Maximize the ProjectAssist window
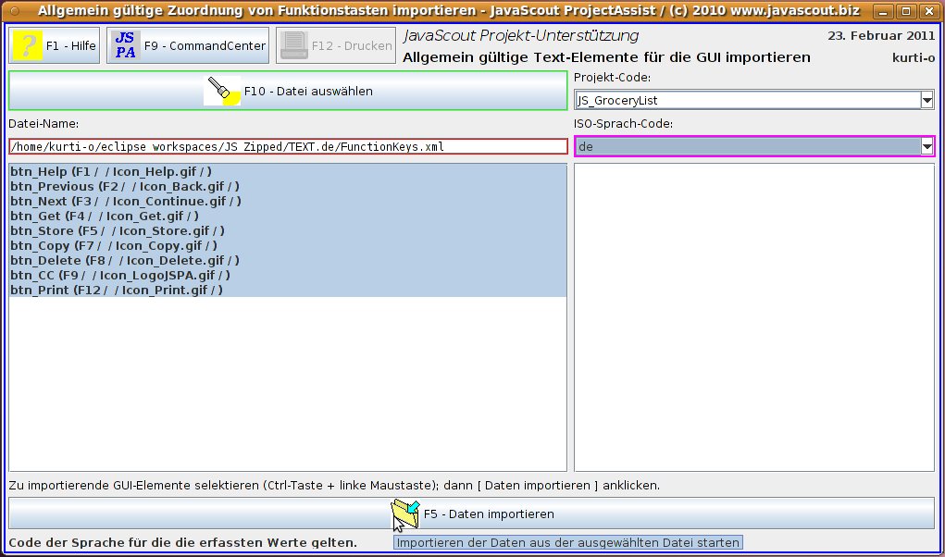Viewport: 945px width, 557px height. 906,11
